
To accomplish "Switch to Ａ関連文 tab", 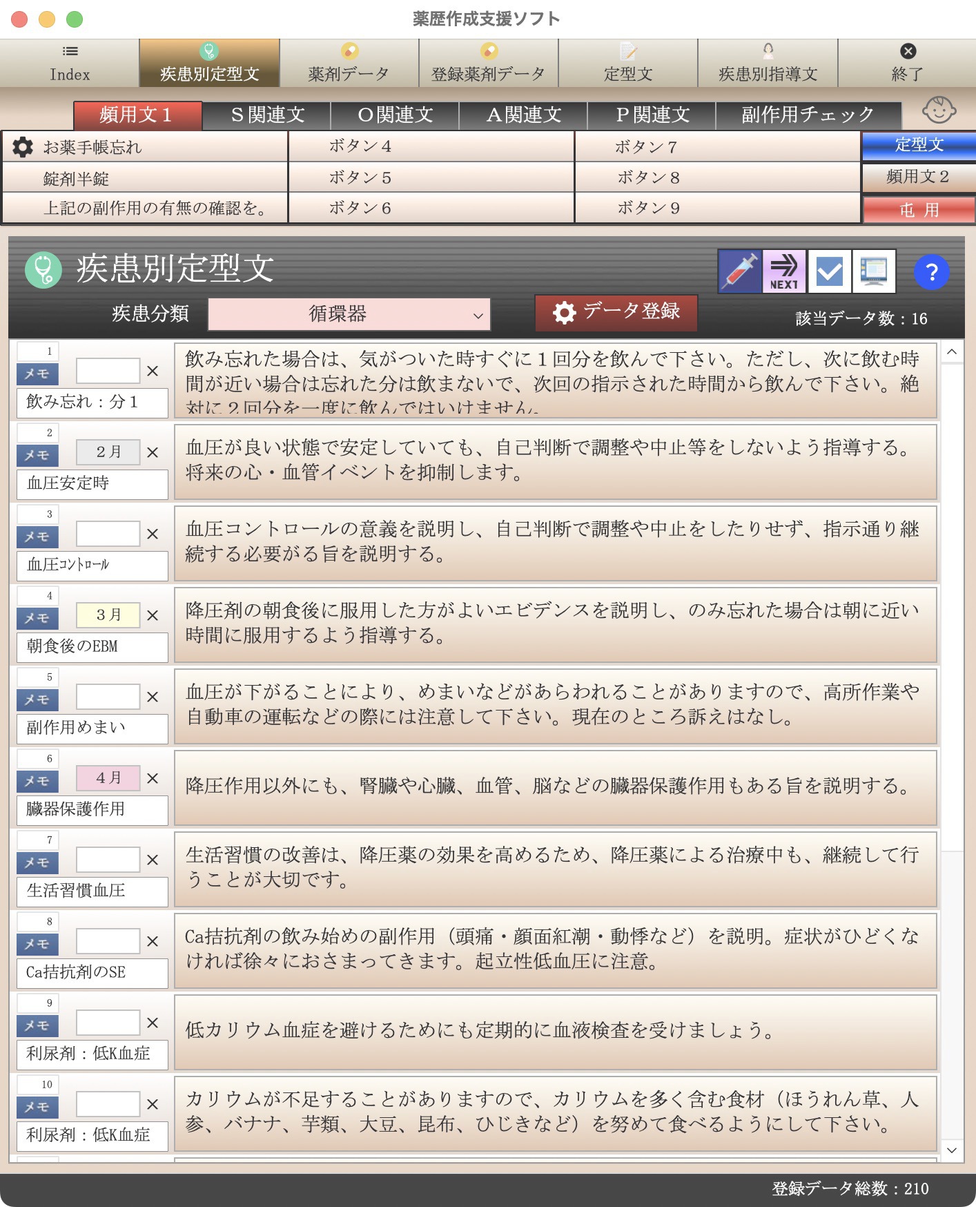I will tap(523, 115).
